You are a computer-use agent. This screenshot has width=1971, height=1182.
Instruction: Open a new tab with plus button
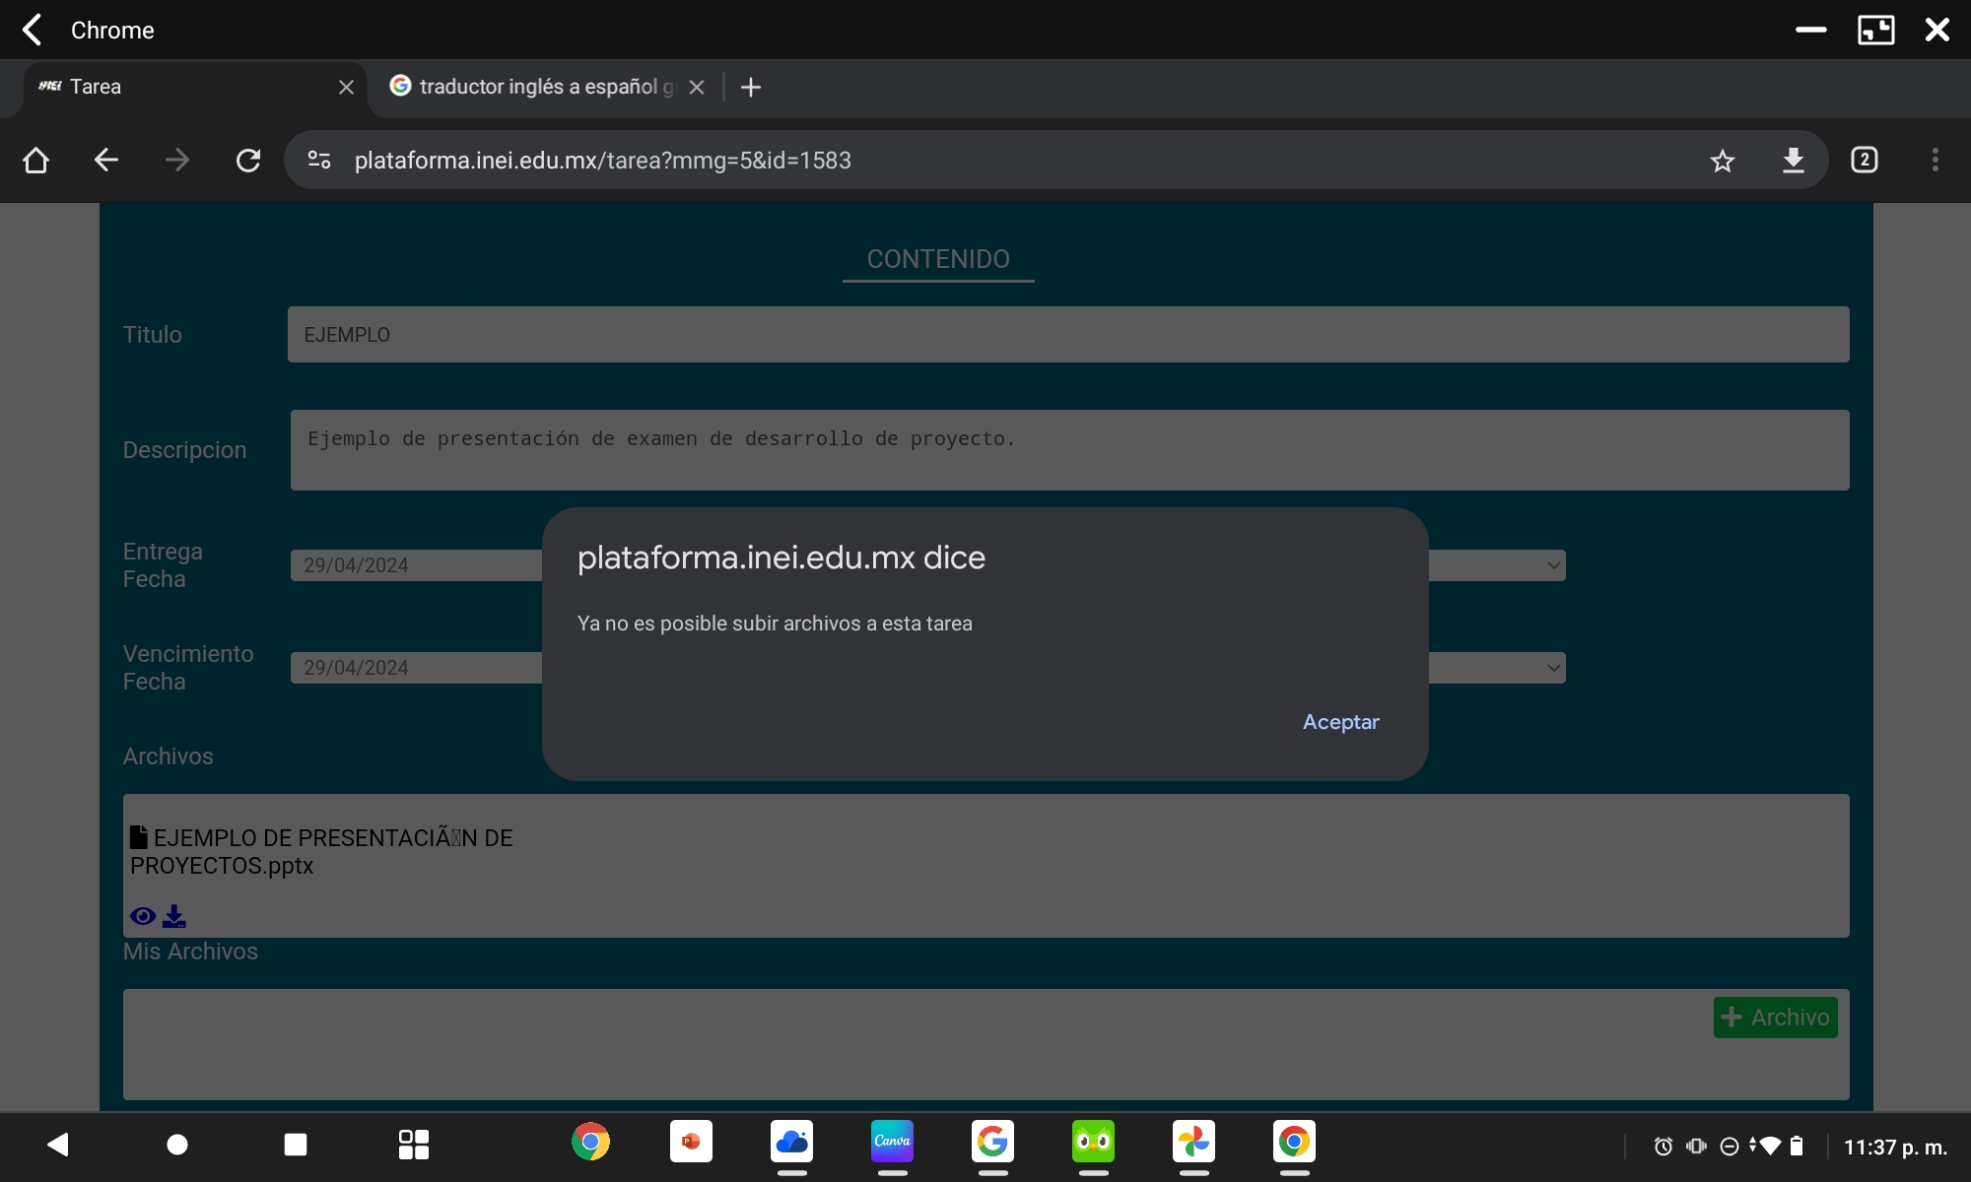pyautogui.click(x=751, y=87)
